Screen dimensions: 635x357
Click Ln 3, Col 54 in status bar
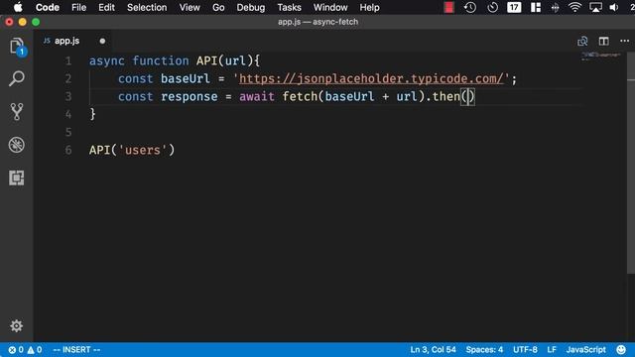(x=433, y=350)
